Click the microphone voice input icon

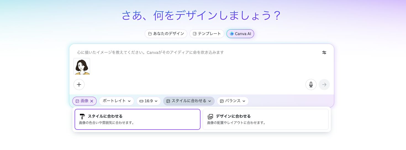311,85
